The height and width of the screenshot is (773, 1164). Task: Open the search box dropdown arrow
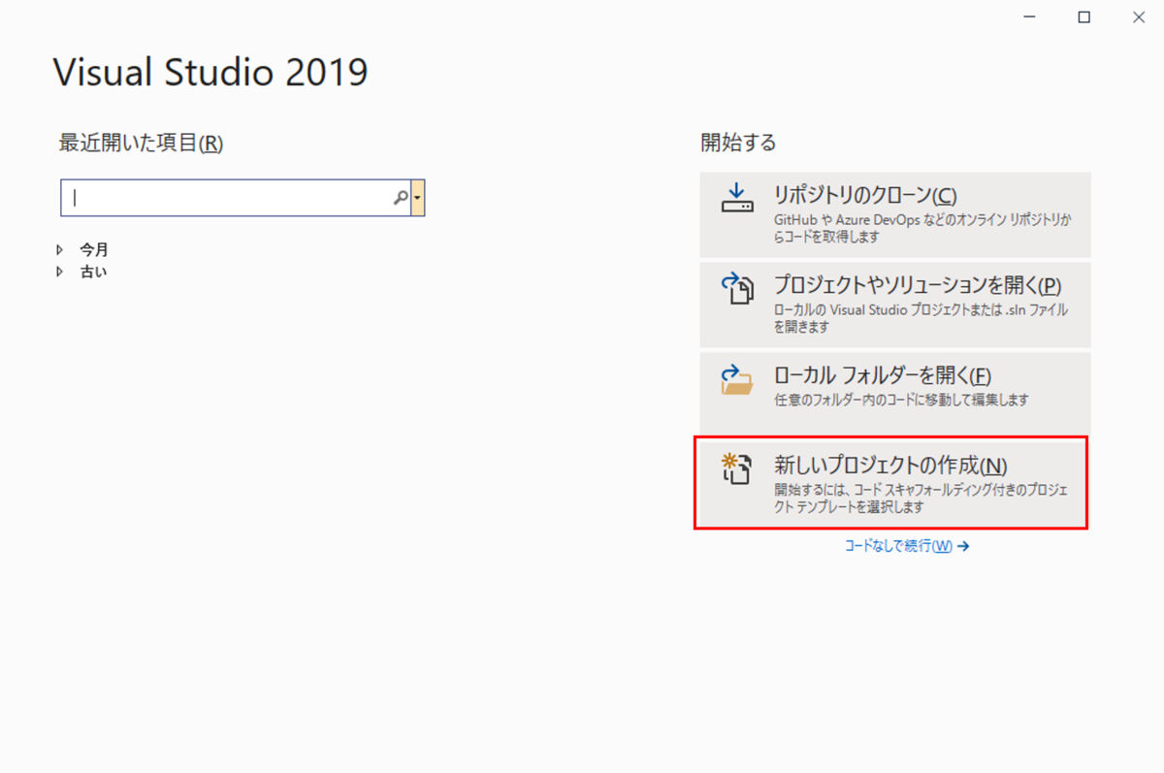pos(419,197)
